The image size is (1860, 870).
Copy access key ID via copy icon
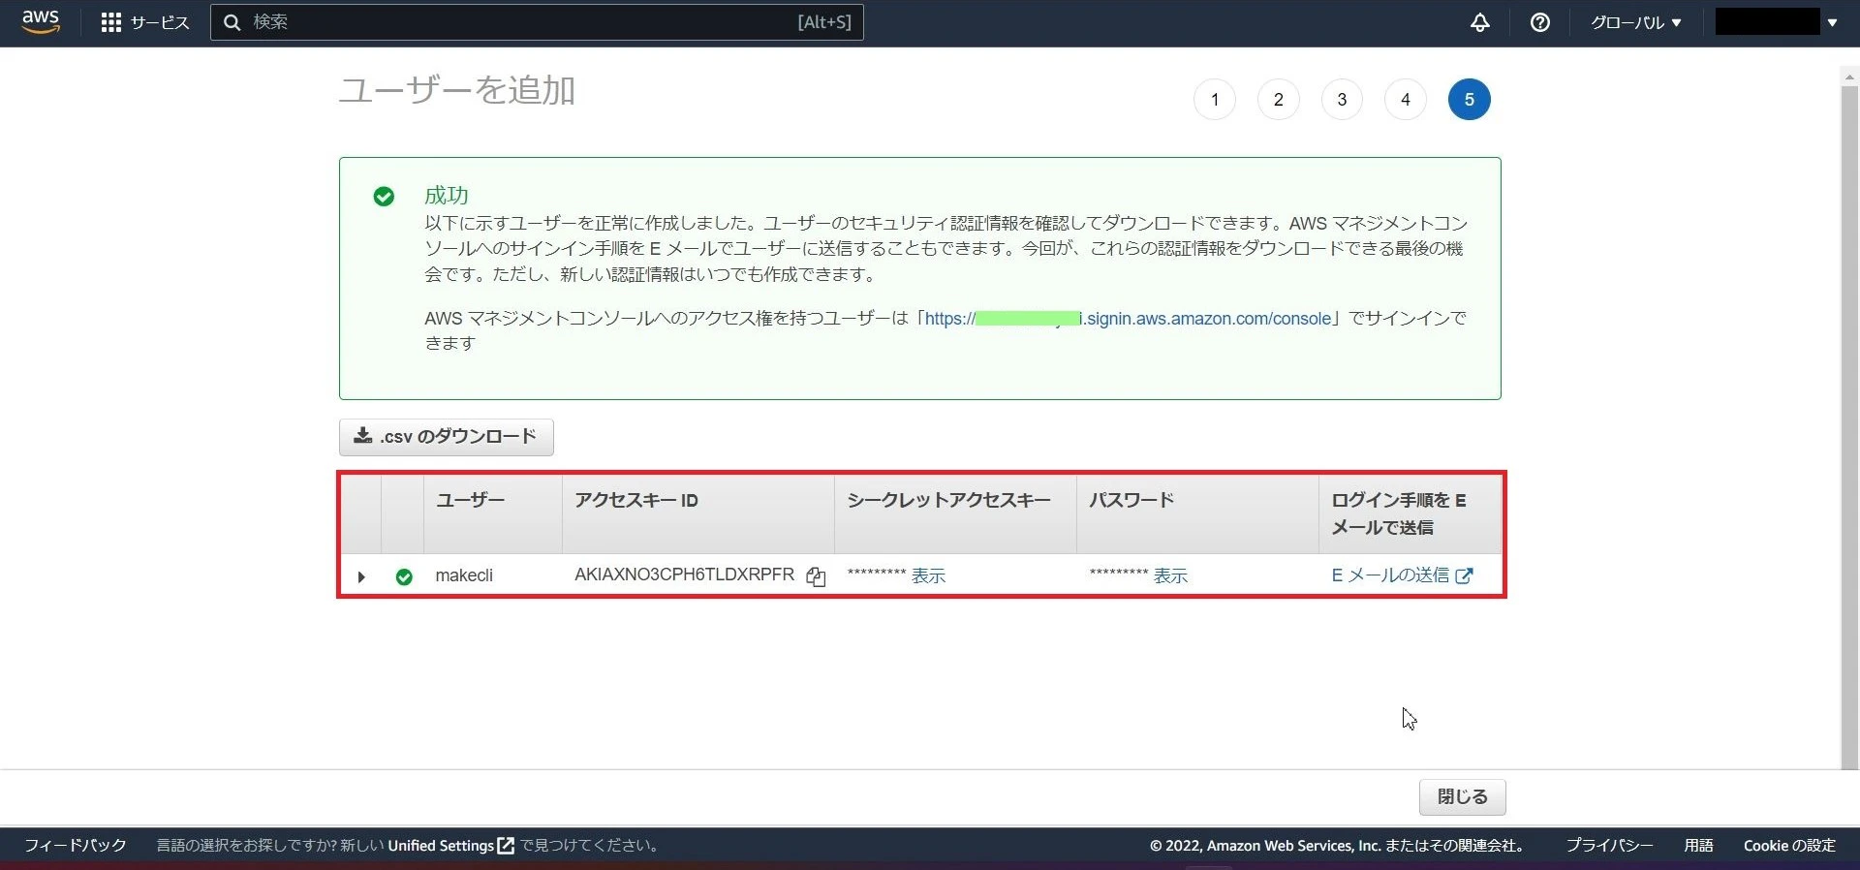pos(816,576)
